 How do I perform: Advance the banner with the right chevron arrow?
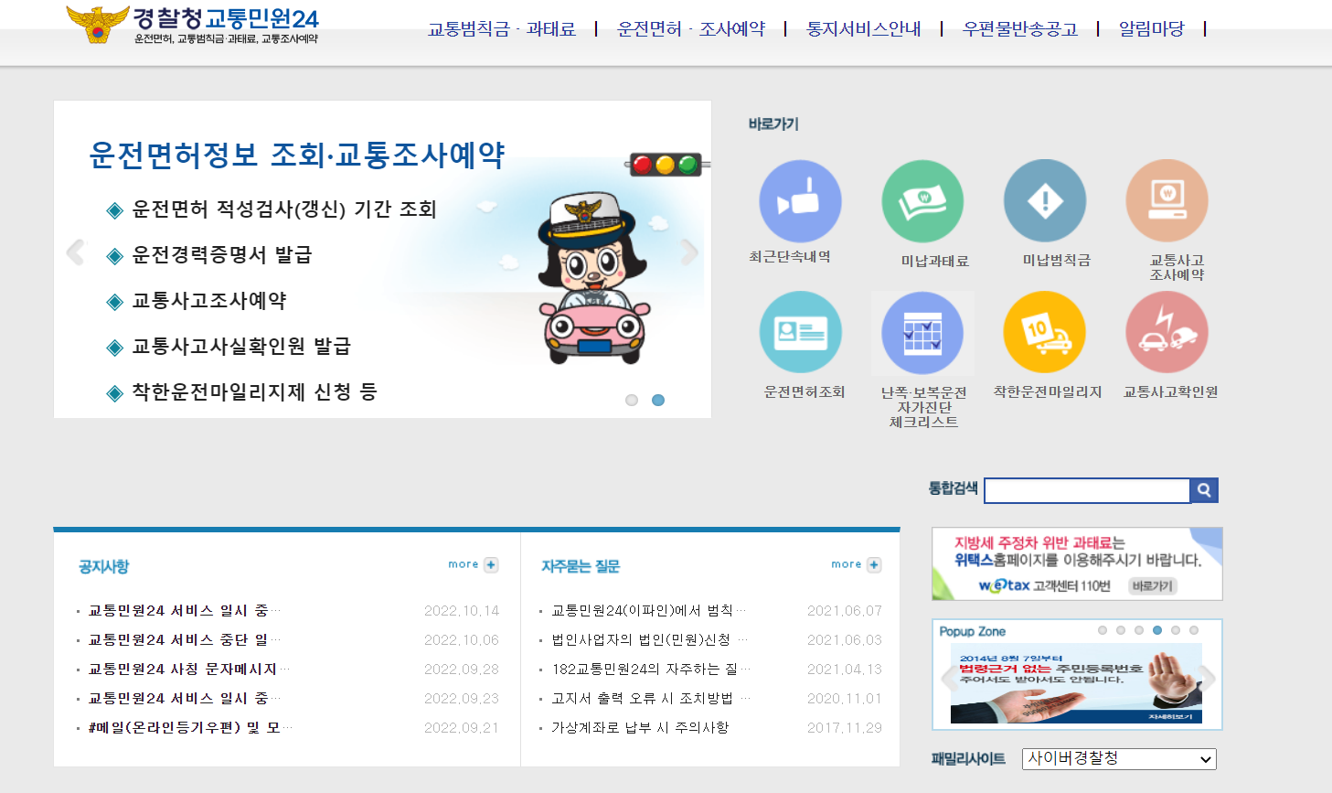690,253
